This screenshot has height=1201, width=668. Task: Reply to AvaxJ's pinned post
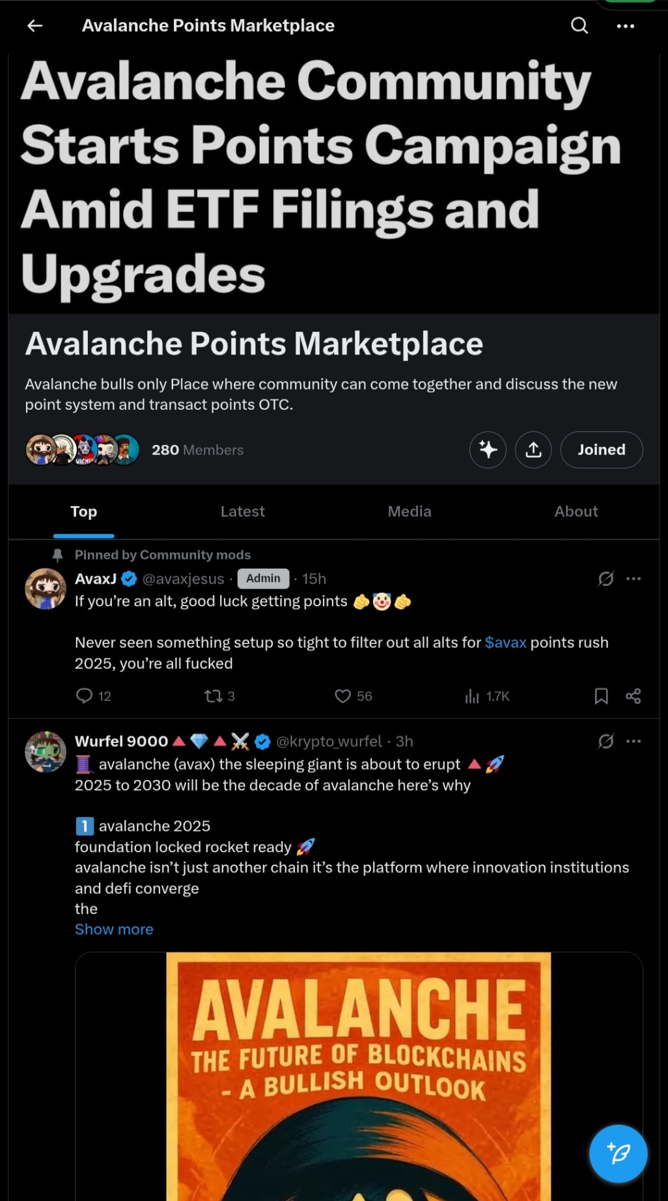pyautogui.click(x=85, y=696)
